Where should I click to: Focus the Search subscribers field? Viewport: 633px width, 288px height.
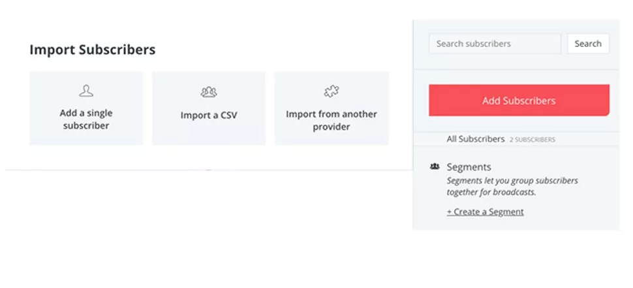(495, 44)
